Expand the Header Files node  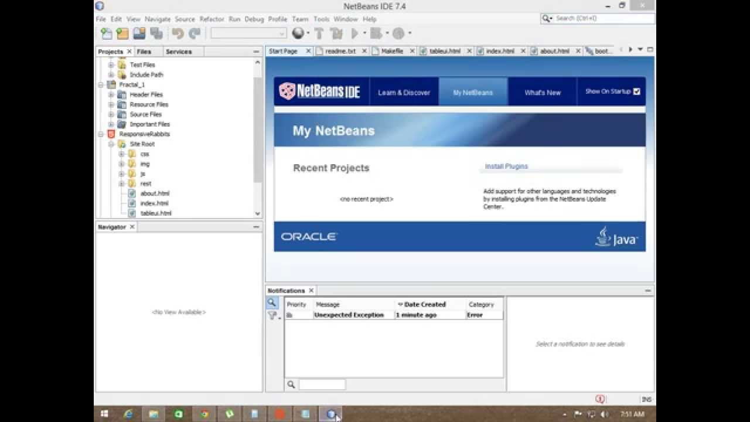click(x=111, y=94)
